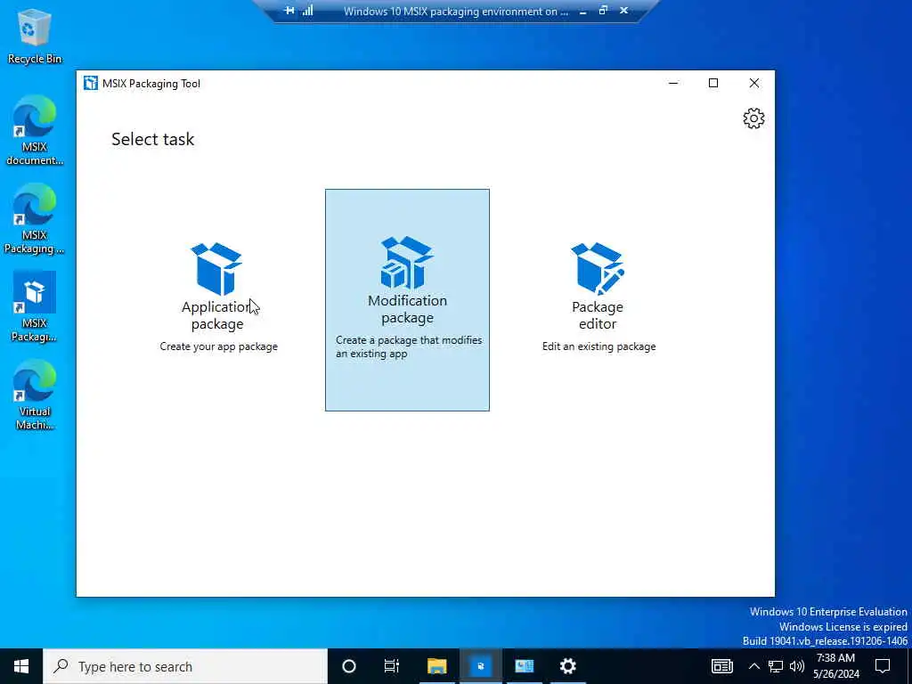The image size is (912, 684).
Task: Maximize the MSIX Packaging Tool window
Action: tap(713, 83)
